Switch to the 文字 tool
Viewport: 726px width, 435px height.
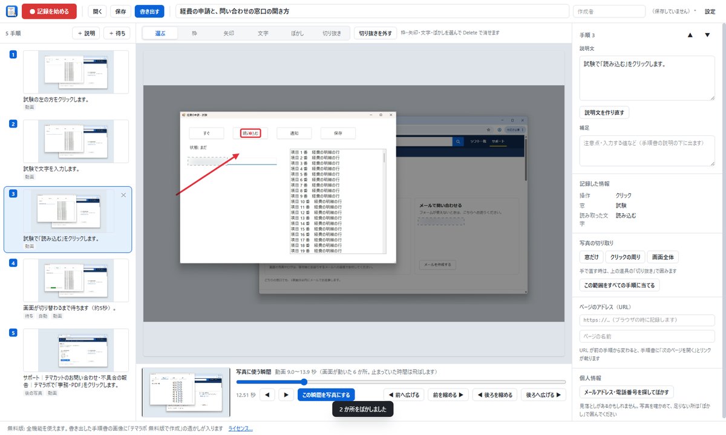pyautogui.click(x=263, y=33)
